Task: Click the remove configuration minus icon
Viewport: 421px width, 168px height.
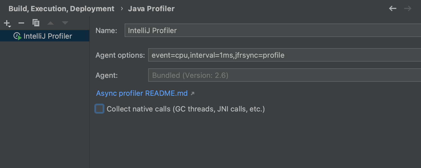Action: pos(21,23)
